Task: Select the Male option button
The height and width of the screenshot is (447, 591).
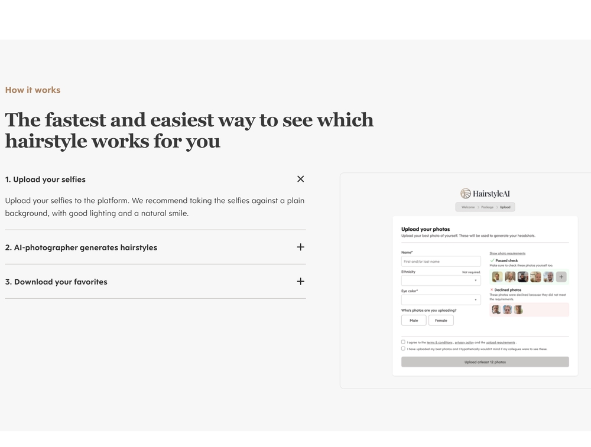Action: point(414,321)
